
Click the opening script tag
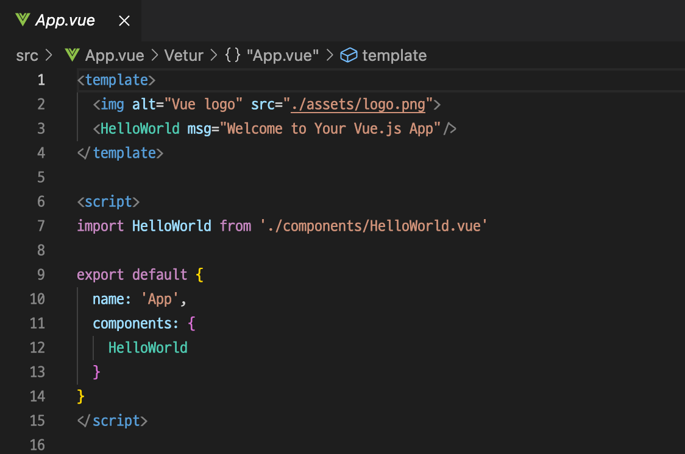[x=108, y=202]
